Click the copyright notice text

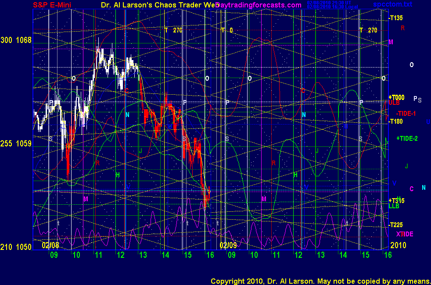[320, 281]
